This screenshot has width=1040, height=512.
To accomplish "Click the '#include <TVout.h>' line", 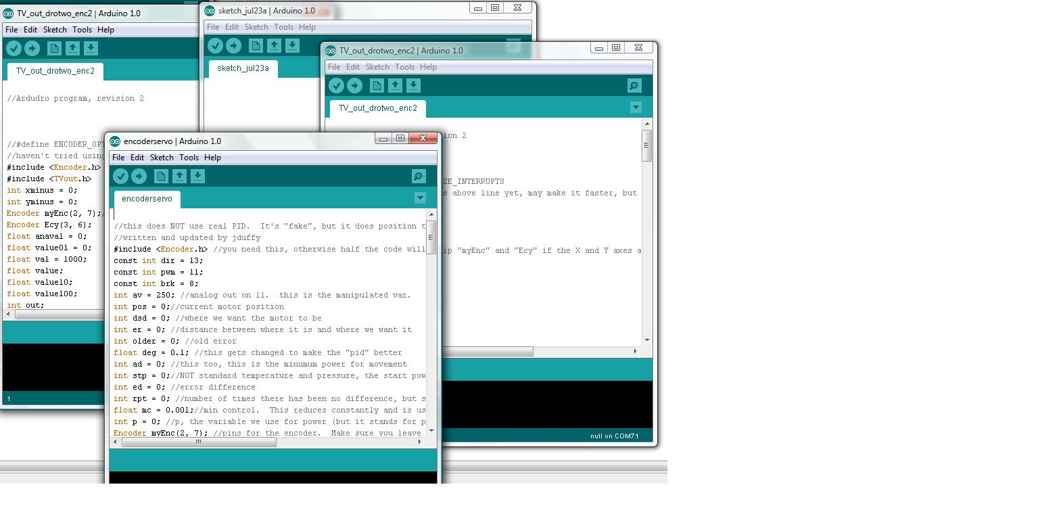I will tap(49, 179).
